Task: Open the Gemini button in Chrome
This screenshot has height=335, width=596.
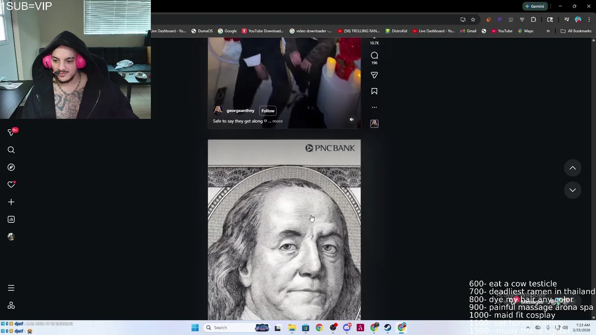Action: (534, 6)
